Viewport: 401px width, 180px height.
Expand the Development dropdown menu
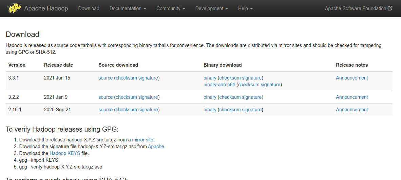point(211,8)
